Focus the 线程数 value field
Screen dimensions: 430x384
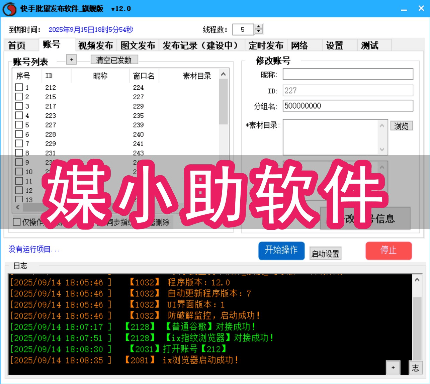click(243, 29)
